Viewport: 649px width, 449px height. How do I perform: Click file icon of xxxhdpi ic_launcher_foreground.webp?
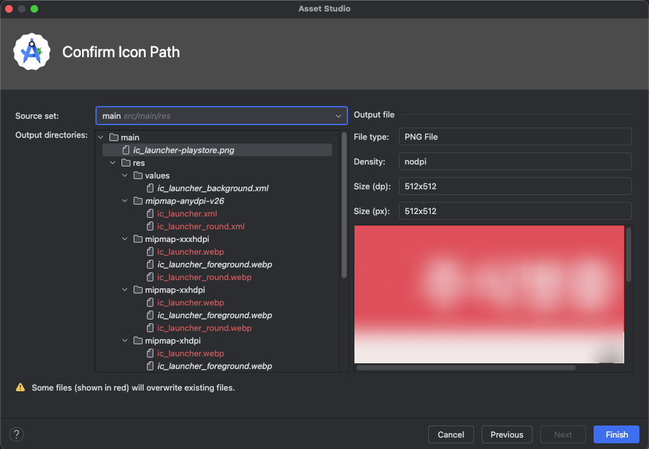coord(150,264)
